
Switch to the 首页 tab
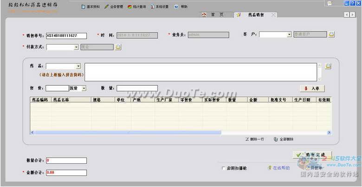tap(217, 15)
